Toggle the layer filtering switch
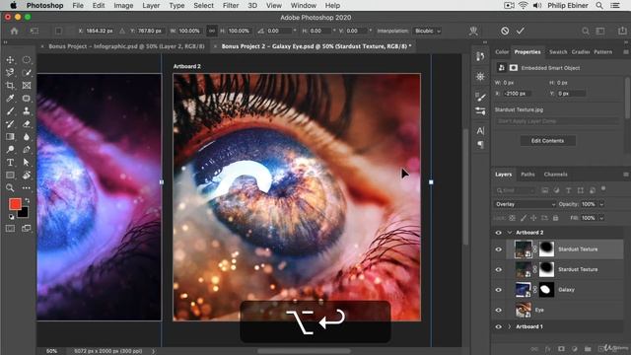This screenshot has height=355, width=631. coord(603,188)
